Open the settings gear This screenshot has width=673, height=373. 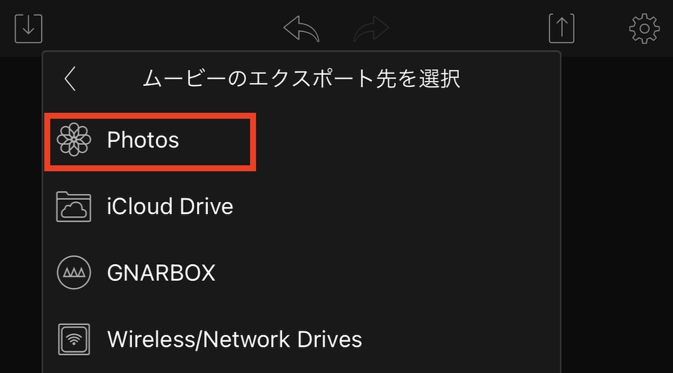pos(644,28)
